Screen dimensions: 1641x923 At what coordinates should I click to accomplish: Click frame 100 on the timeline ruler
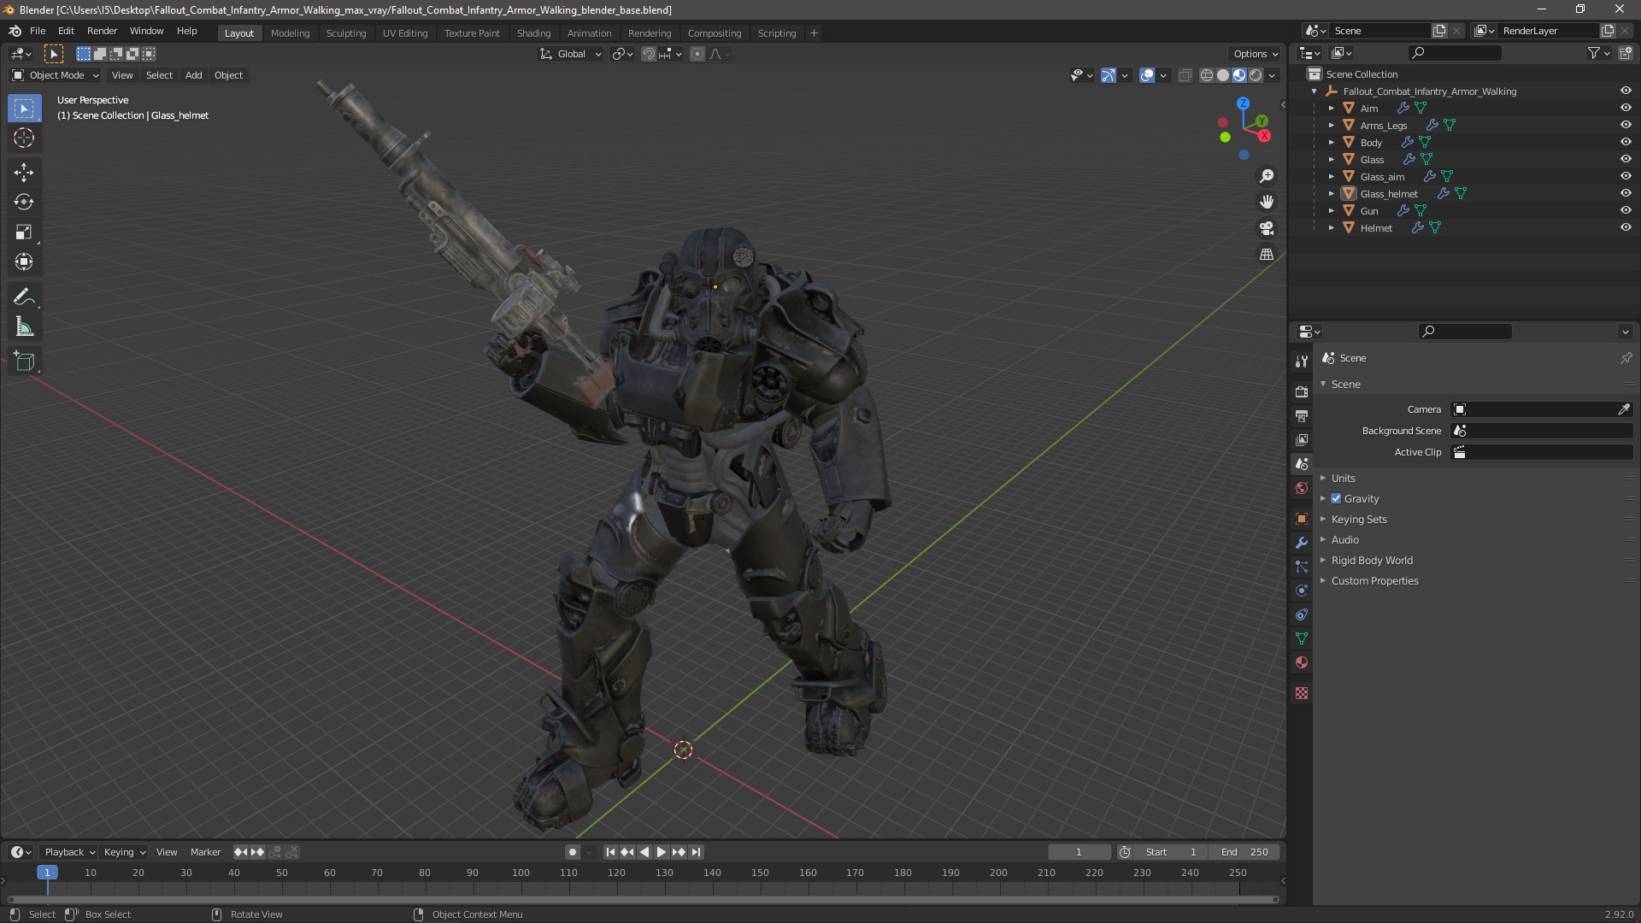tap(521, 873)
